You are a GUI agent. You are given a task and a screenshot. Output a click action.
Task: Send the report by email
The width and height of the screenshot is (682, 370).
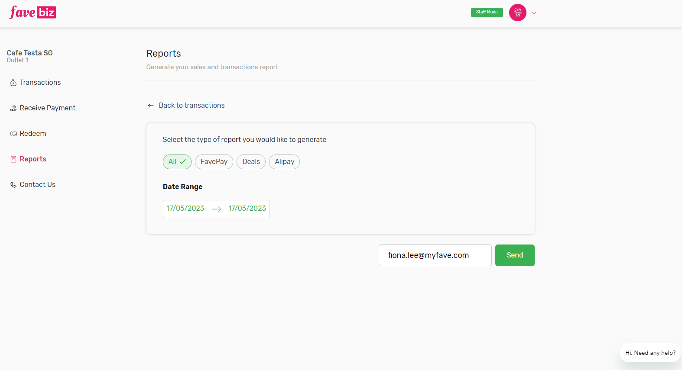(515, 255)
